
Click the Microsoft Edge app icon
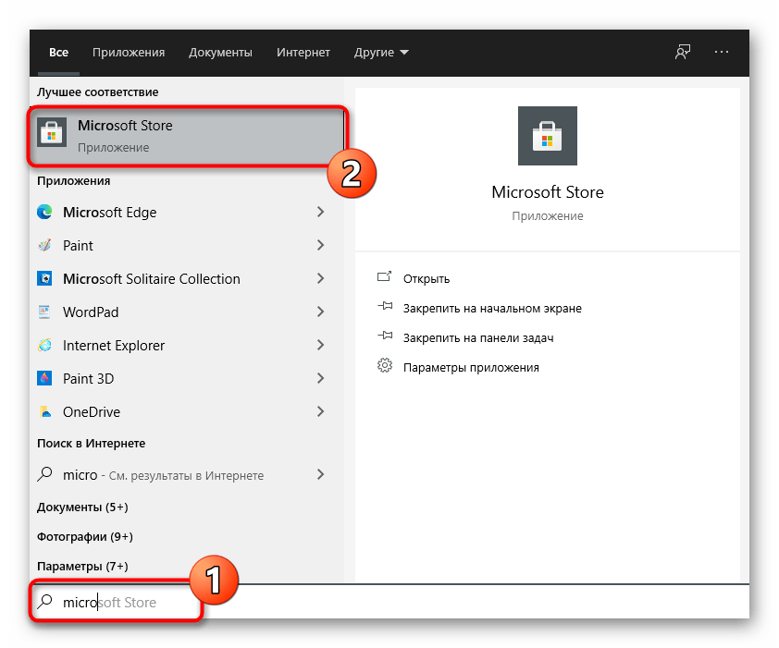pyautogui.click(x=44, y=213)
